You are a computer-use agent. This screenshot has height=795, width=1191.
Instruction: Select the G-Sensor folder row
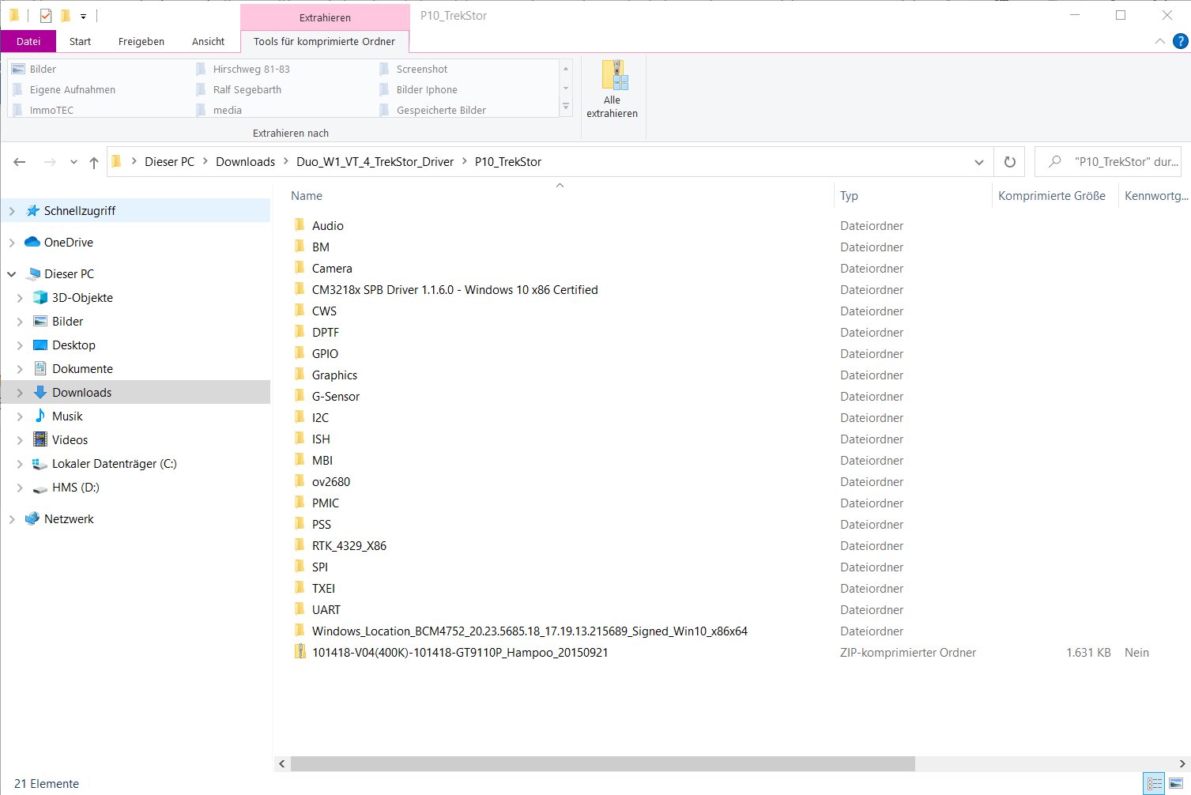[335, 397]
